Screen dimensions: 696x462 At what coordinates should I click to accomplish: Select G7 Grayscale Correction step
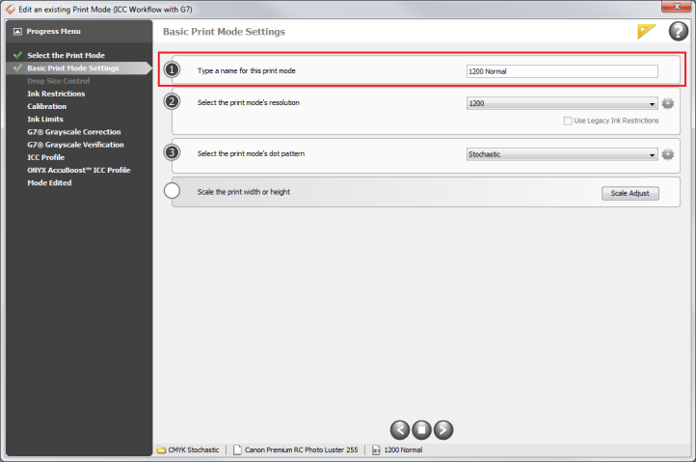pyautogui.click(x=74, y=131)
